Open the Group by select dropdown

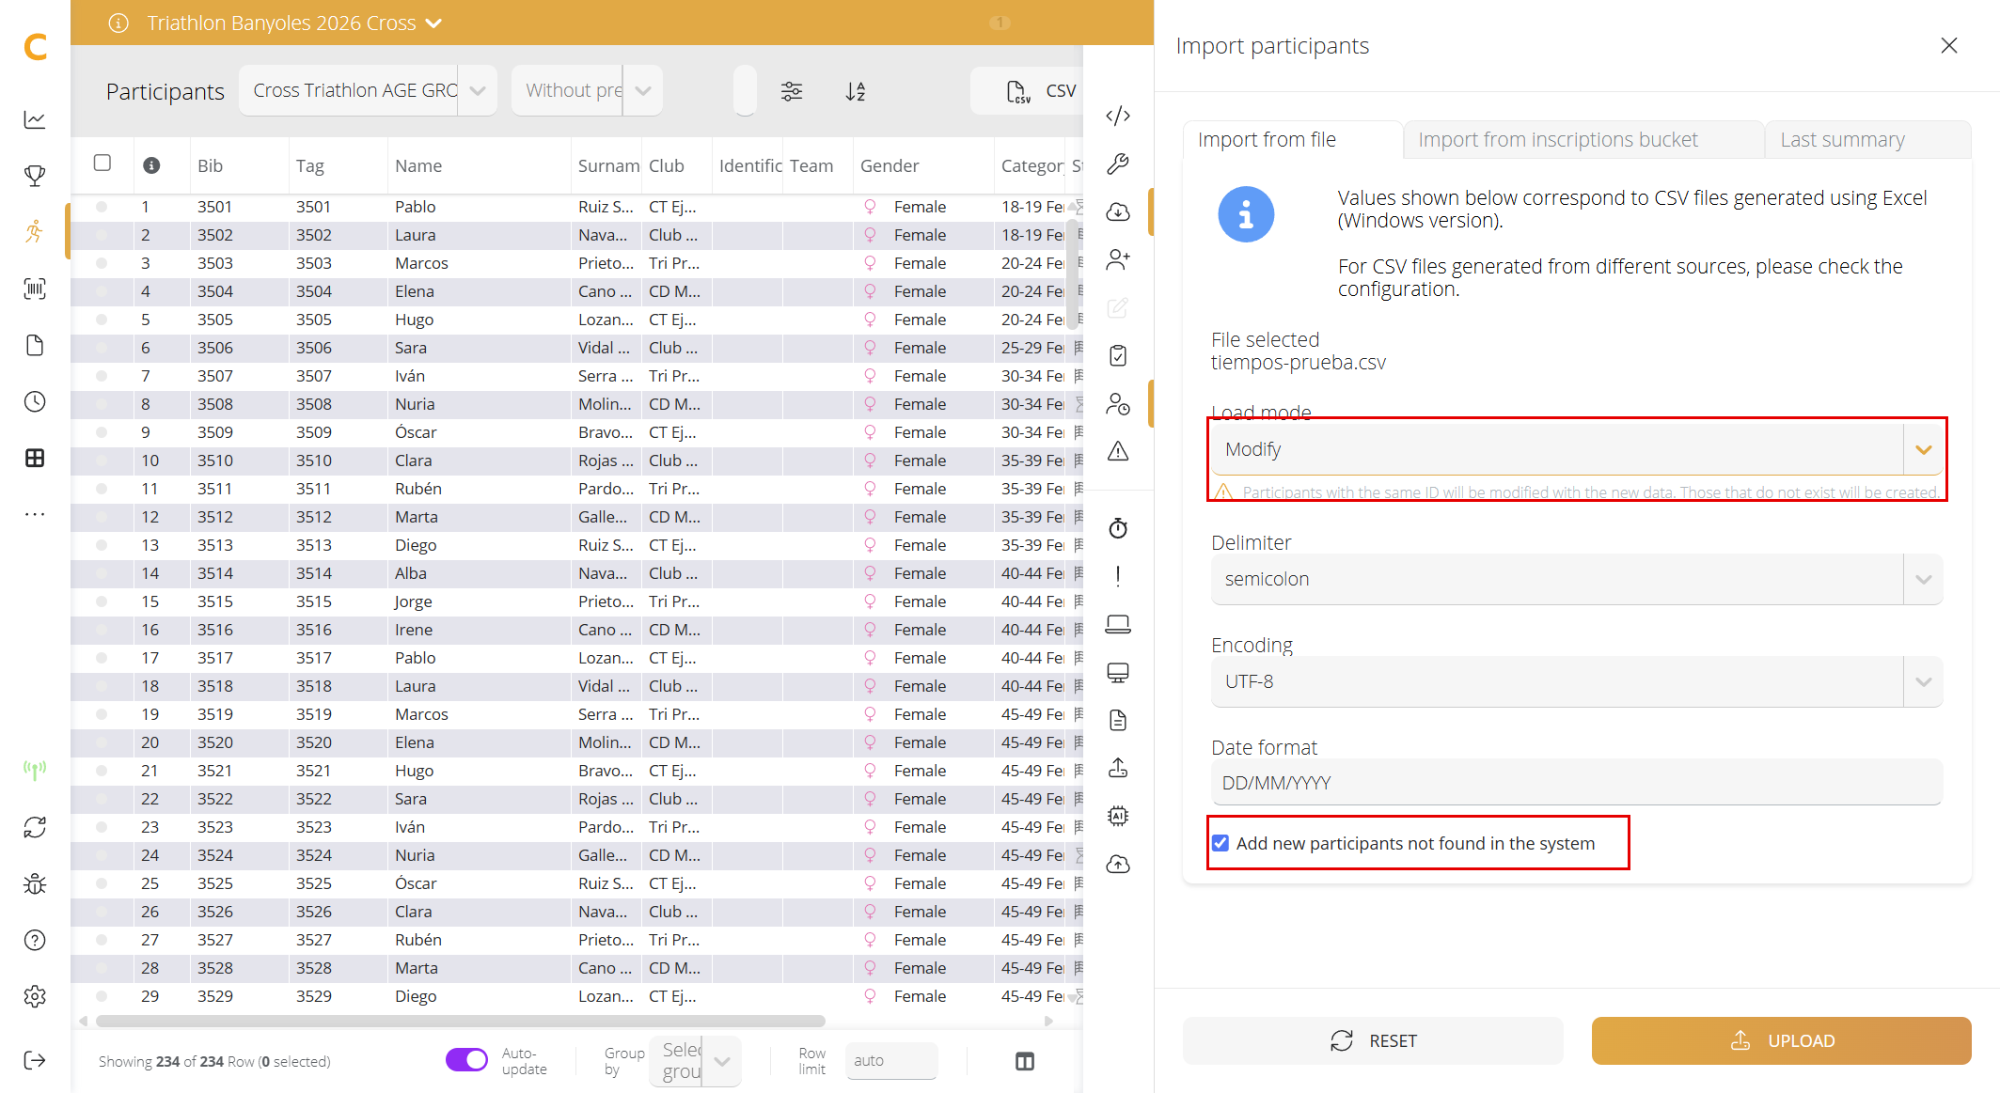695,1061
